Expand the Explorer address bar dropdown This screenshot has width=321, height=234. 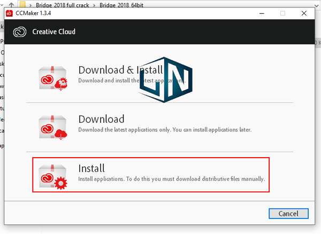[x=316, y=5]
